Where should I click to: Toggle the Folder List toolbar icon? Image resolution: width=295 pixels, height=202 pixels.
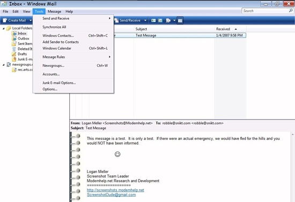point(180,20)
